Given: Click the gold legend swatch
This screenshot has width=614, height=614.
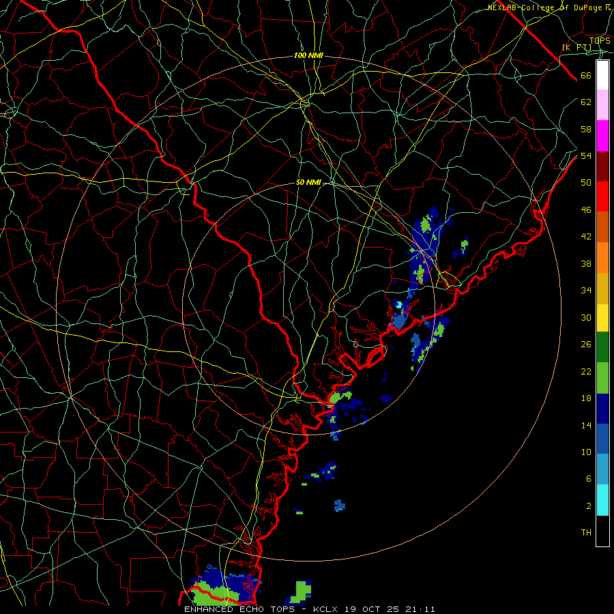Looking at the screenshot, I should pyautogui.click(x=602, y=289).
